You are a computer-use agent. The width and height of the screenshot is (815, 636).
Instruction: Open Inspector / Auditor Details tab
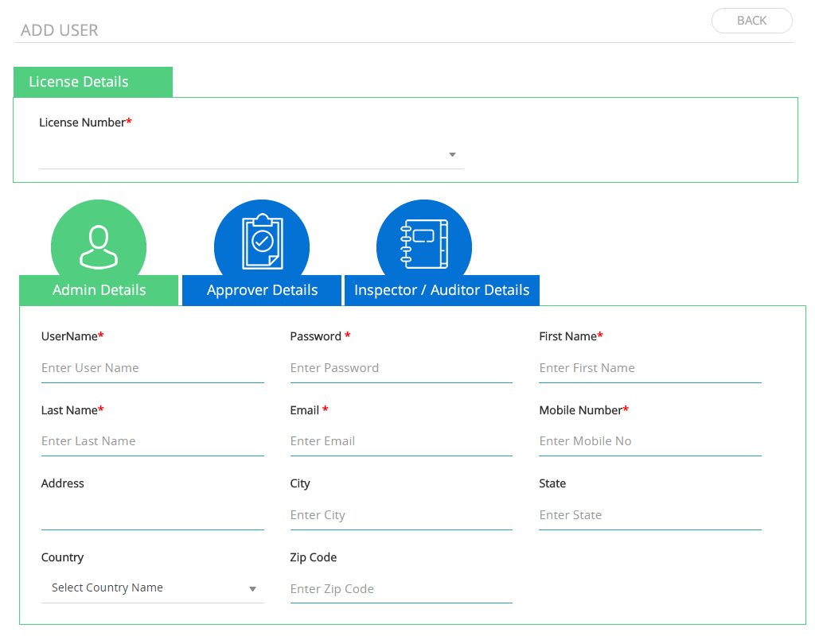[x=442, y=290]
